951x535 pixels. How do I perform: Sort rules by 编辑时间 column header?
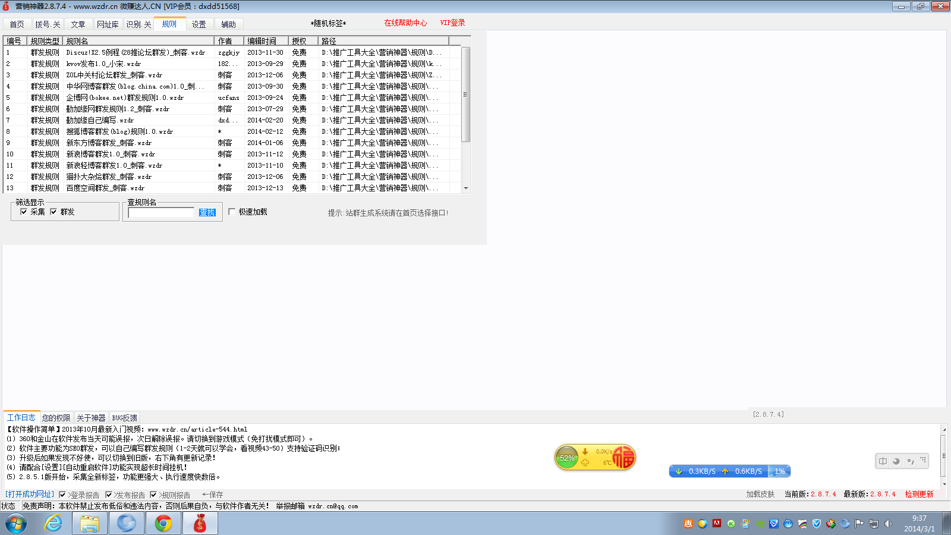262,41
